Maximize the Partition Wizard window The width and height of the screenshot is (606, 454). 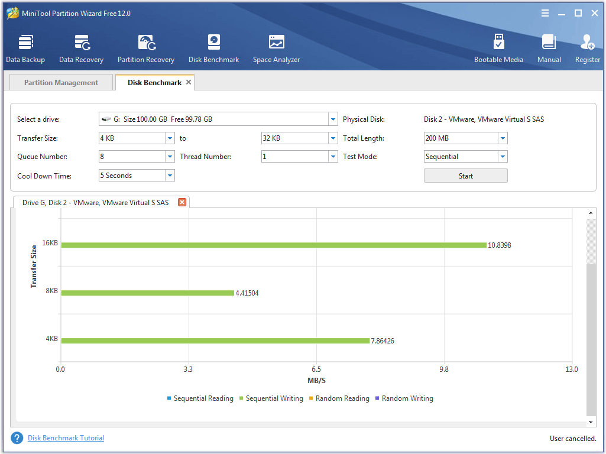(x=578, y=13)
